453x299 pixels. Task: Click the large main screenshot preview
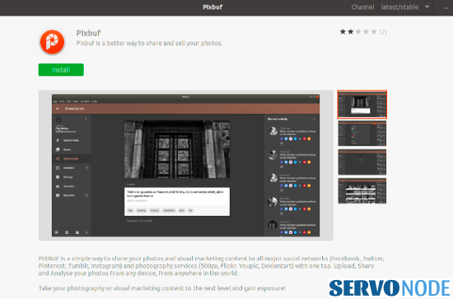point(186,166)
